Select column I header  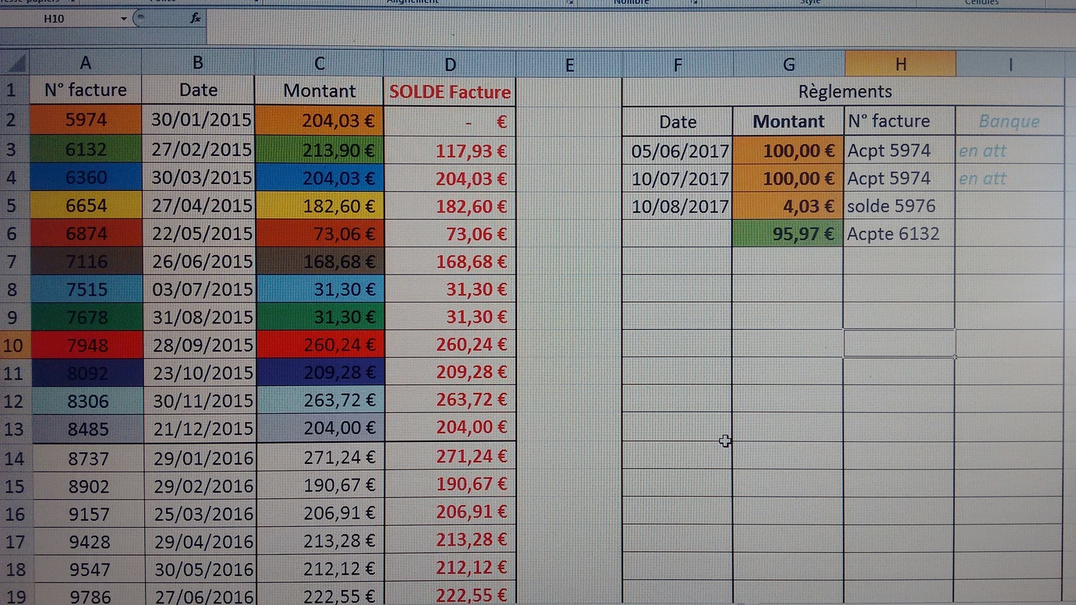tap(1011, 65)
